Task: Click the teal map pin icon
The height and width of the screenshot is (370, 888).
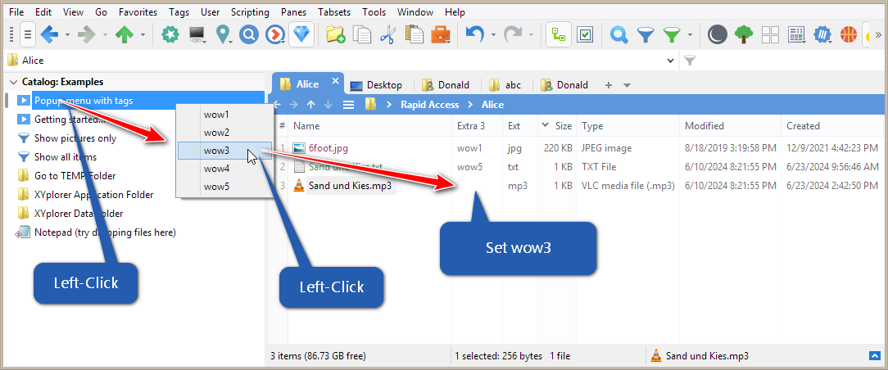Action: click(224, 35)
